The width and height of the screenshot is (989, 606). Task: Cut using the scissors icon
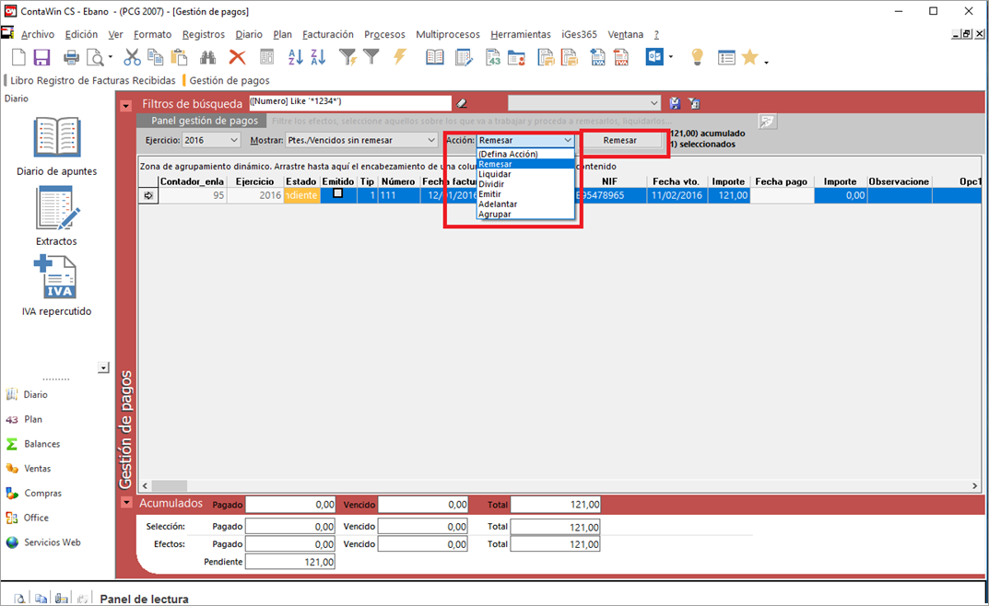[x=132, y=58]
